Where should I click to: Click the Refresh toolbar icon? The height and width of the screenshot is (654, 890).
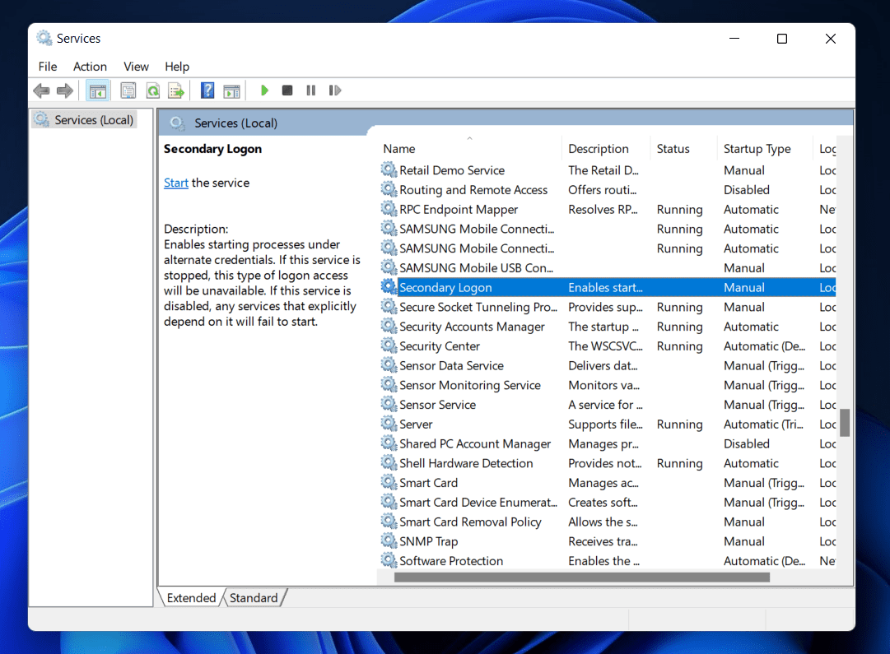pos(152,90)
